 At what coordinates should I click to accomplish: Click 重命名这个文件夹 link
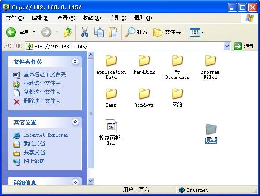pos(45,74)
